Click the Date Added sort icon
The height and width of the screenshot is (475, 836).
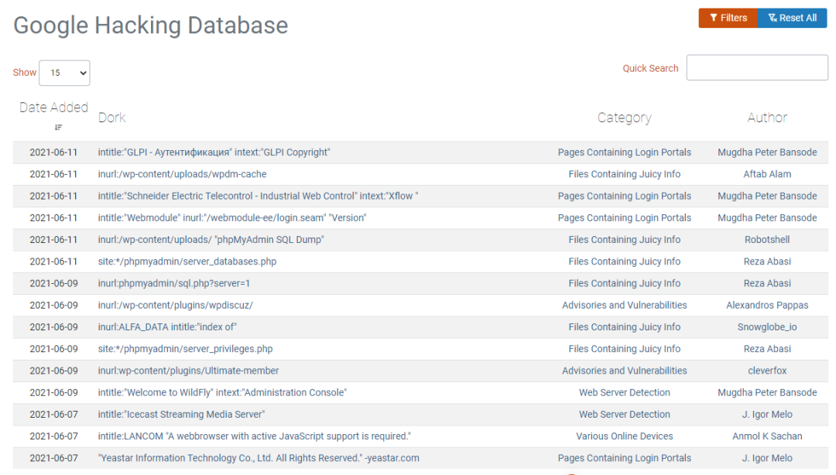point(58,128)
